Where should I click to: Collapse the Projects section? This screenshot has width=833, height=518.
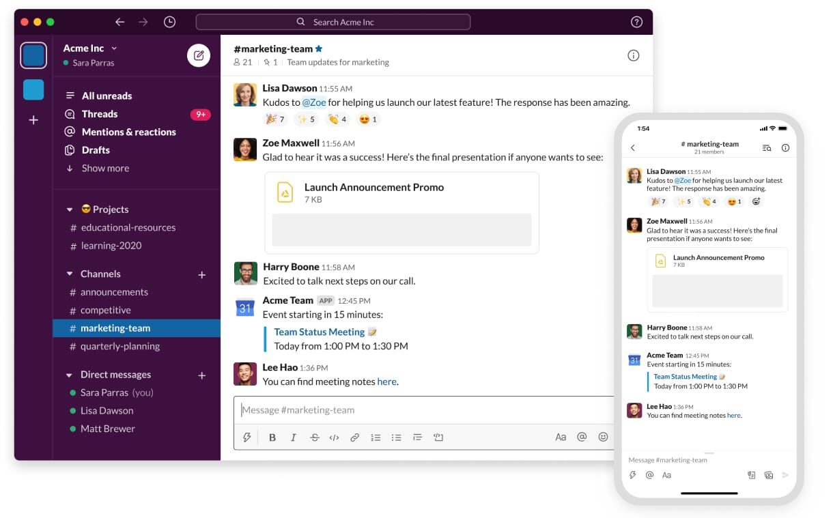coord(70,210)
